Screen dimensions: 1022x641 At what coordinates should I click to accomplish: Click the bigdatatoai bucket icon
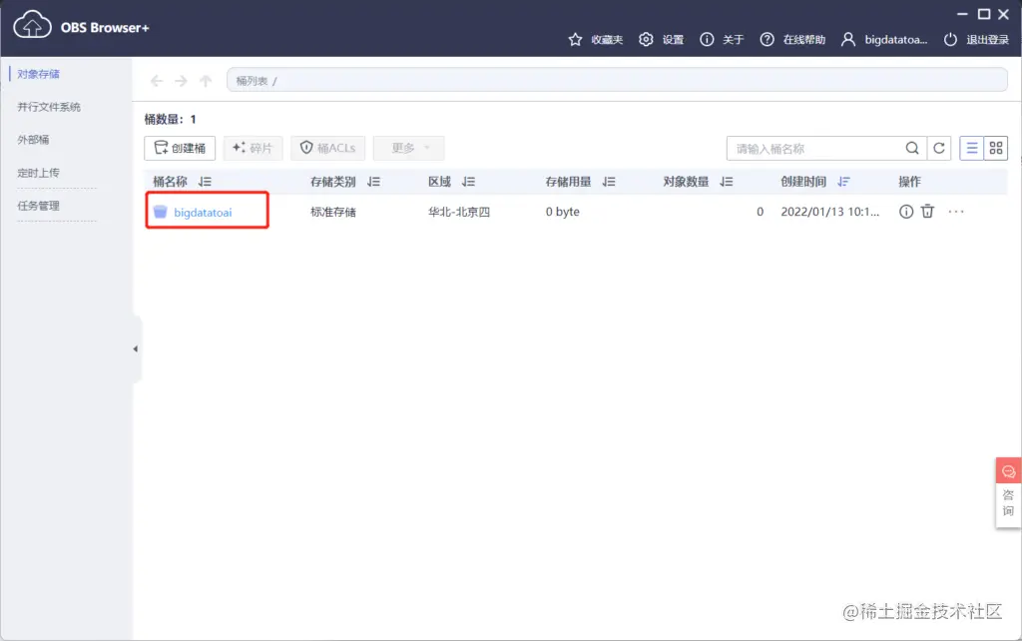click(x=161, y=212)
